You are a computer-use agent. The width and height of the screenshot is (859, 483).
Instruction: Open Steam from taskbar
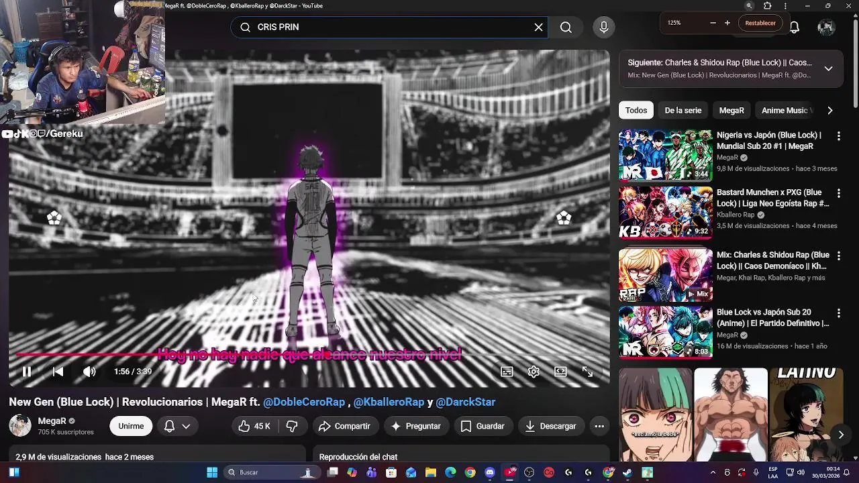(x=627, y=472)
